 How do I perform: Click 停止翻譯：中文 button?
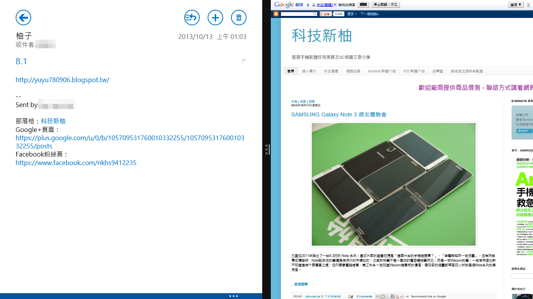[386, 5]
